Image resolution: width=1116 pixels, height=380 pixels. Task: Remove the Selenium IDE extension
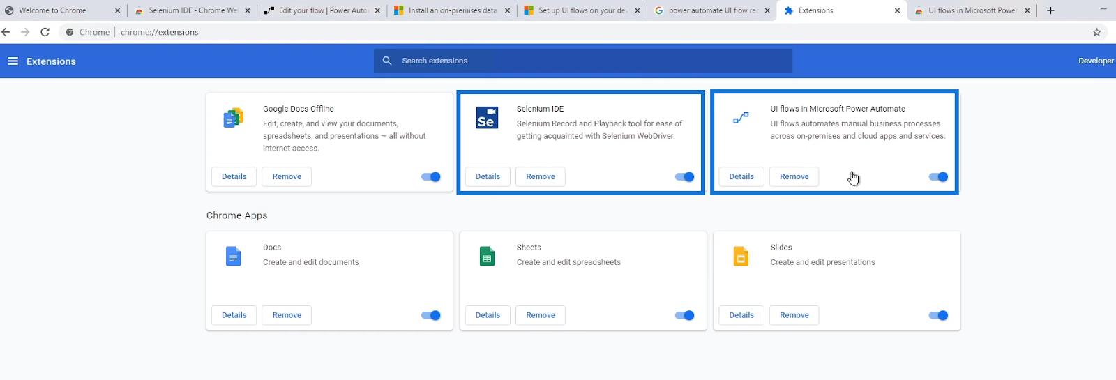541,176
